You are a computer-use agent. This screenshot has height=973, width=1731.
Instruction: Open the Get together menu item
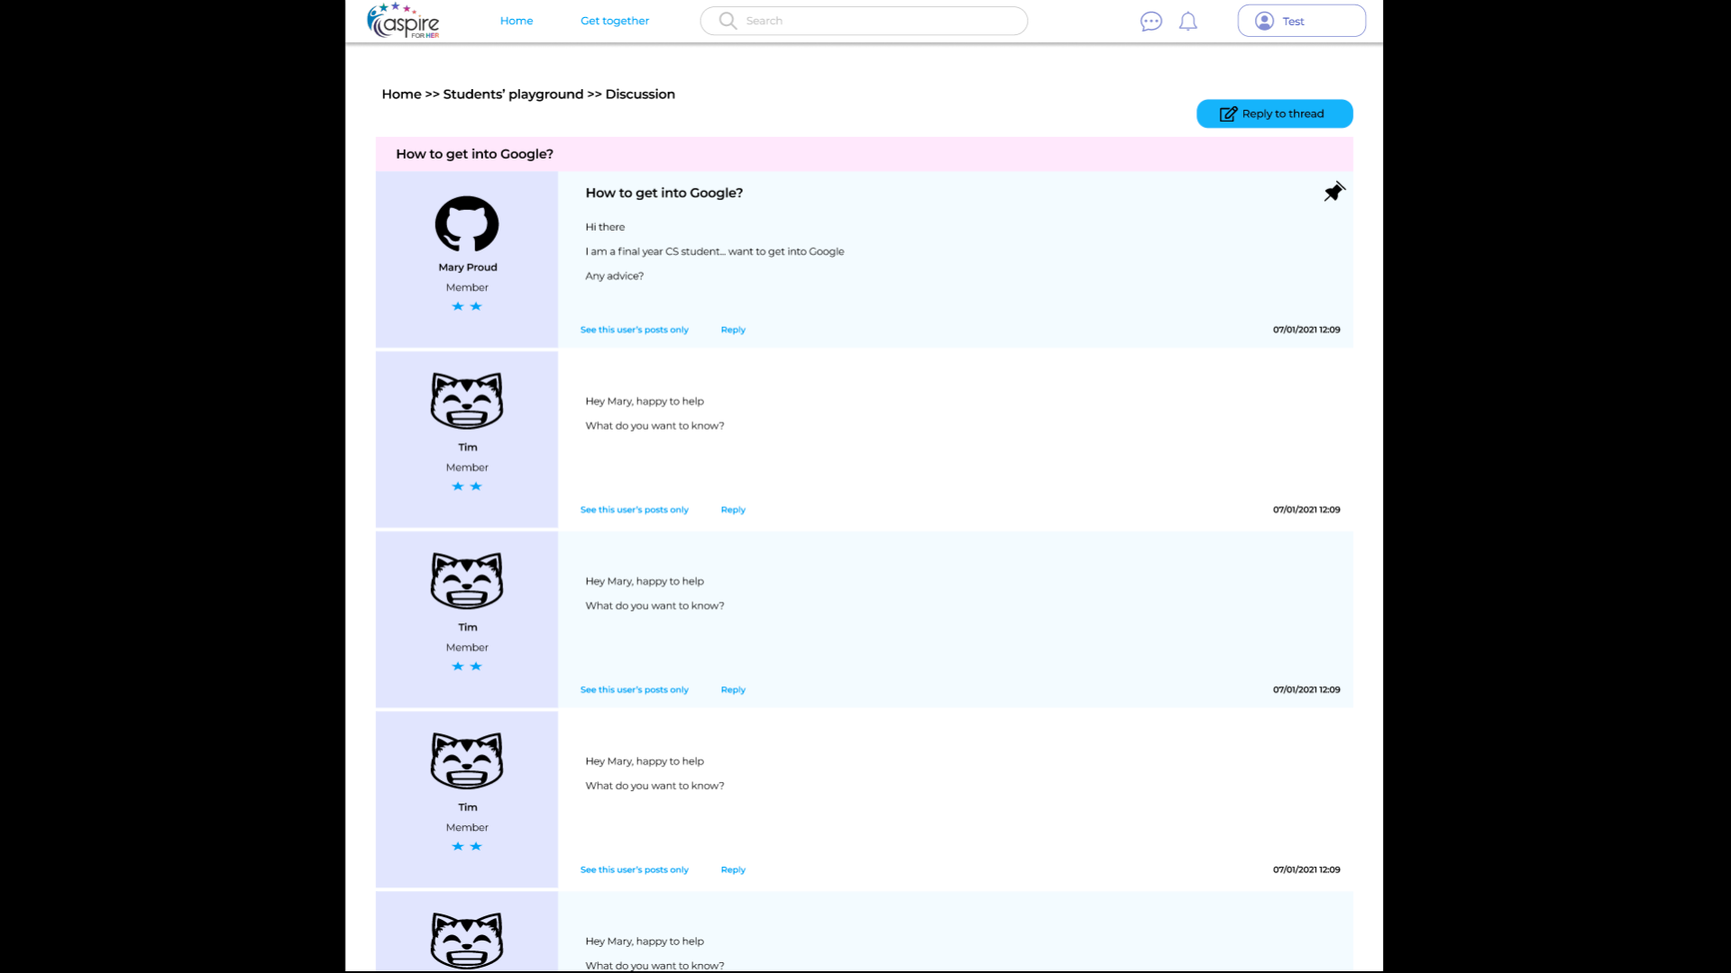pyautogui.click(x=614, y=21)
